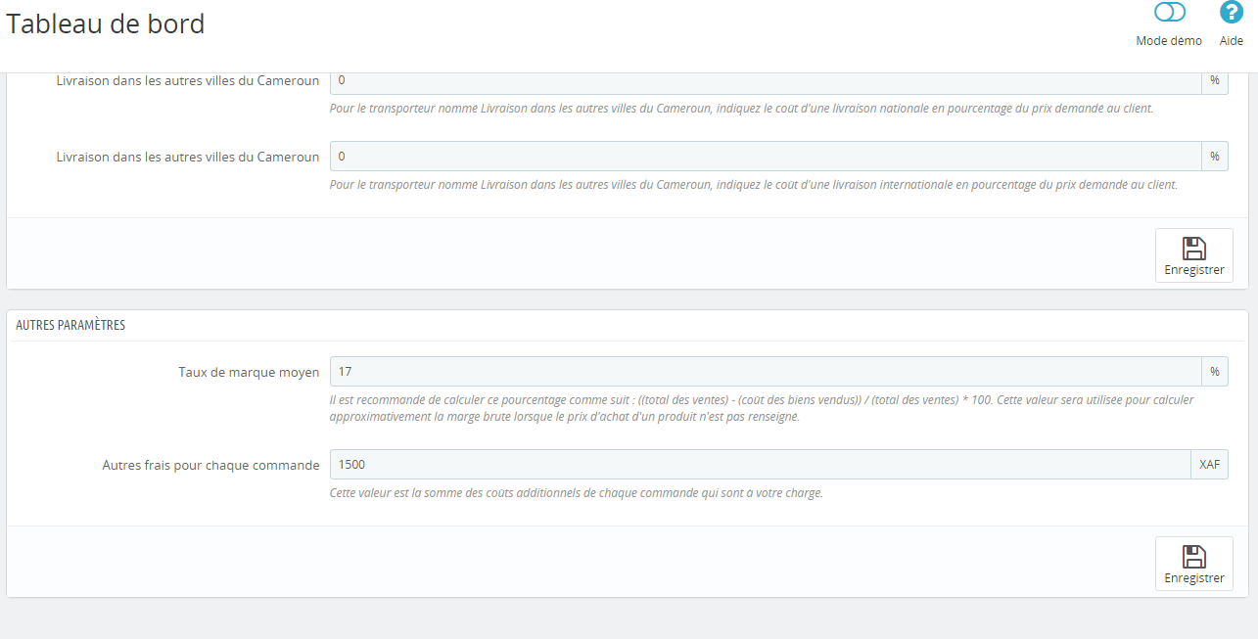Click the Taux de marque moyen label
1258x639 pixels.
(x=249, y=373)
